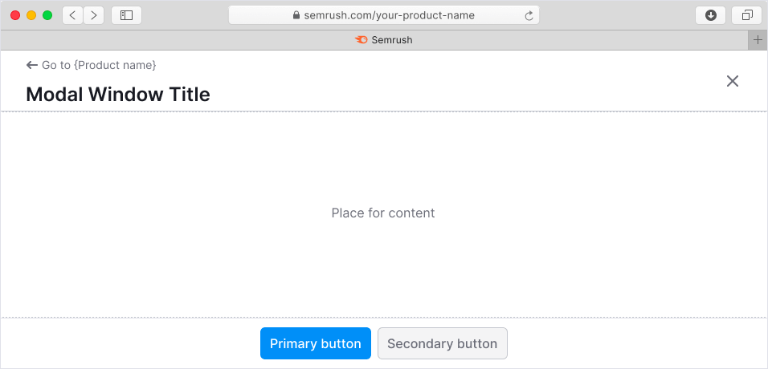Follow the Go to {Product name} link
Viewport: 768px width, 369px height.
[99, 65]
